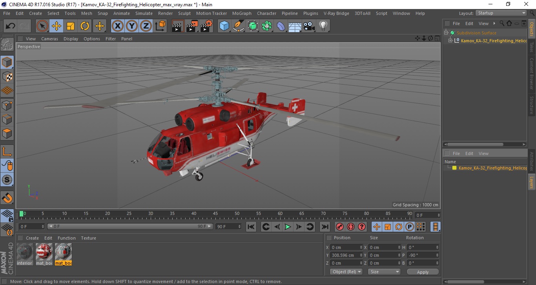Toggle X axis lock

coord(118,26)
